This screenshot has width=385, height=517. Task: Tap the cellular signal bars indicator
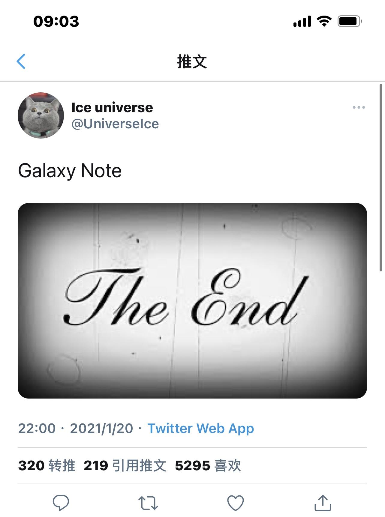click(303, 21)
